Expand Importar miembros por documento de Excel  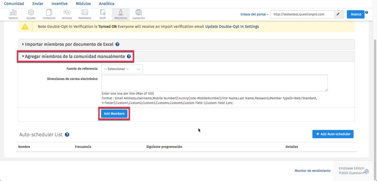pos(69,44)
